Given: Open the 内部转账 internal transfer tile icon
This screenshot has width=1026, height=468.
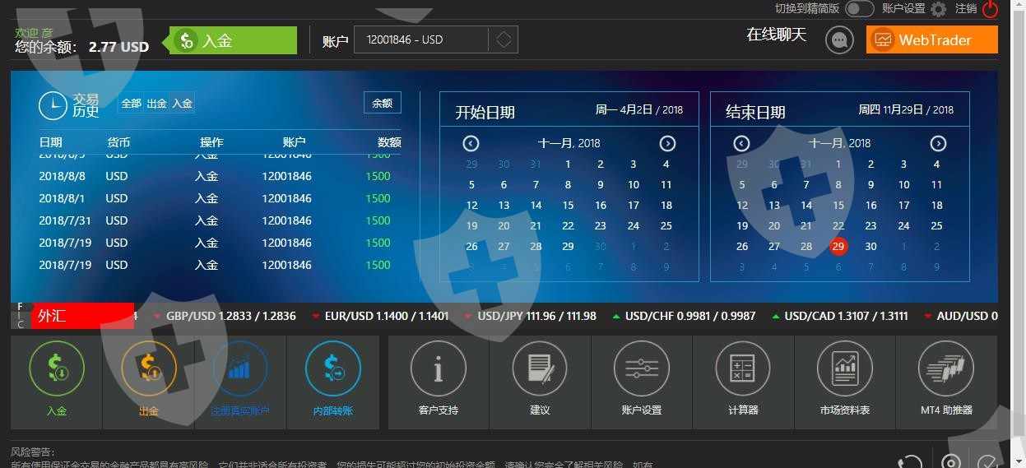Looking at the screenshot, I should coord(332,368).
